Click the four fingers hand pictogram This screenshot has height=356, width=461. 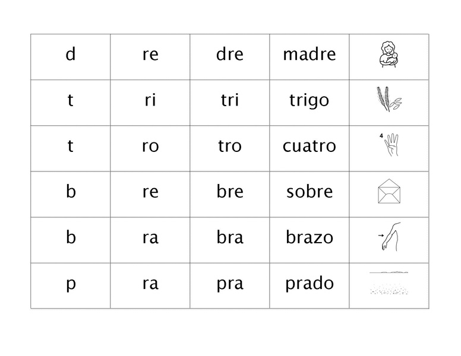coord(389,145)
